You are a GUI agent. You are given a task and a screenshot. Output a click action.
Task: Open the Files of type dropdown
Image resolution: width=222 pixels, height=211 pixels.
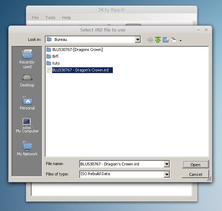coord(166,174)
